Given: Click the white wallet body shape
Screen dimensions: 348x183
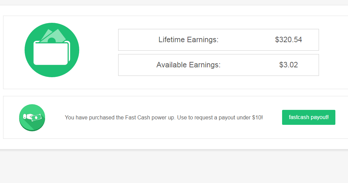Looking at the screenshot, I should (x=50, y=54).
